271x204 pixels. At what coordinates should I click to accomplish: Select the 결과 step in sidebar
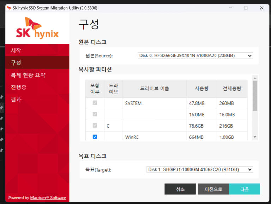click(37, 99)
